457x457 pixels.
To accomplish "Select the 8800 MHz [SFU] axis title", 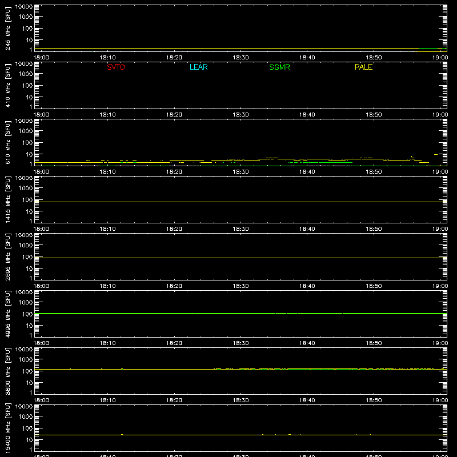I will (8, 371).
